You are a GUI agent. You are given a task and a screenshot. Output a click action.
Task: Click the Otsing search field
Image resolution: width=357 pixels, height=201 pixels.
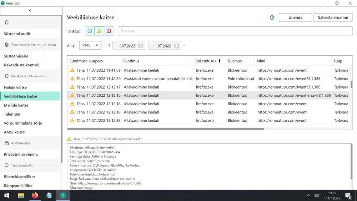235,31
